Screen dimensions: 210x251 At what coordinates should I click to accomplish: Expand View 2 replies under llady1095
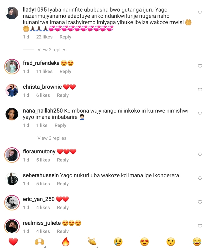52,50
